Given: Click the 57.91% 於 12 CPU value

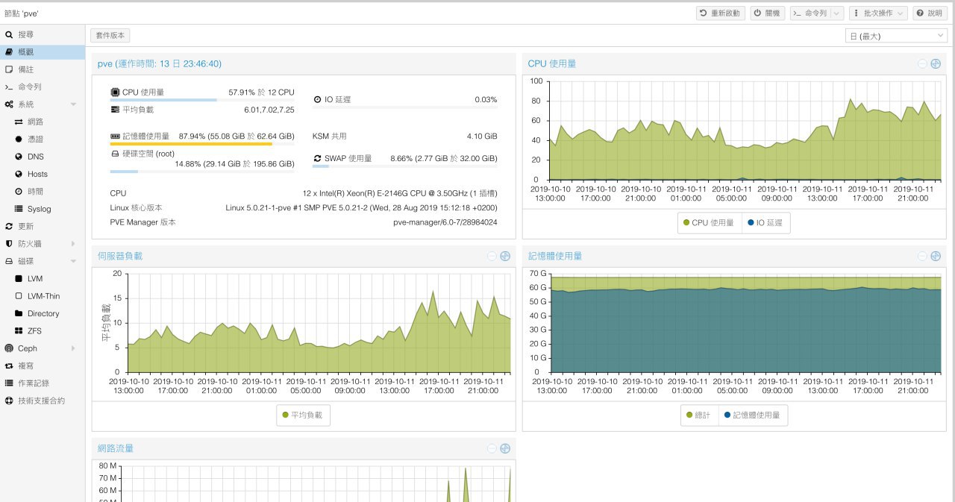Looking at the screenshot, I should pyautogui.click(x=261, y=92).
